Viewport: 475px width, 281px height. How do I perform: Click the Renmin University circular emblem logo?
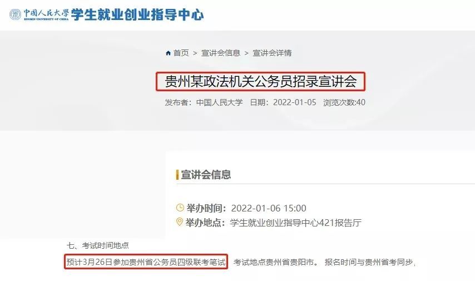coord(15,14)
